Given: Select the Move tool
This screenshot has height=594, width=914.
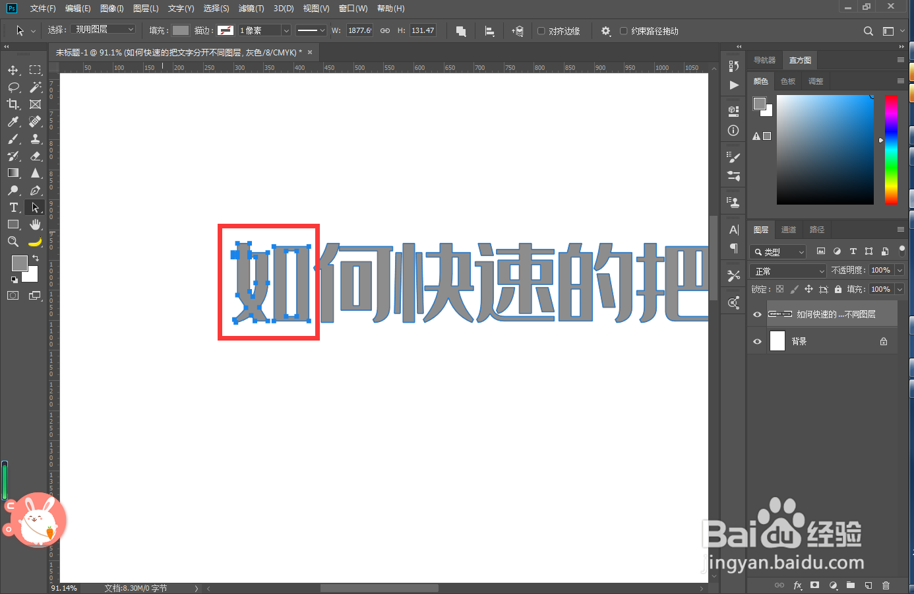Looking at the screenshot, I should [13, 69].
